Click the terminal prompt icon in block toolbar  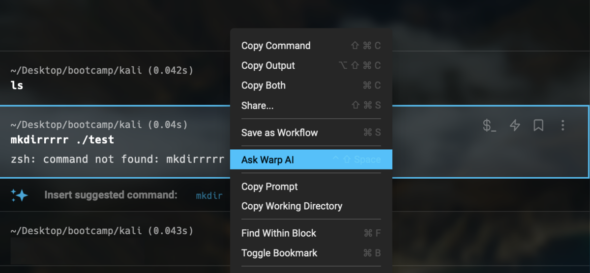(x=489, y=126)
